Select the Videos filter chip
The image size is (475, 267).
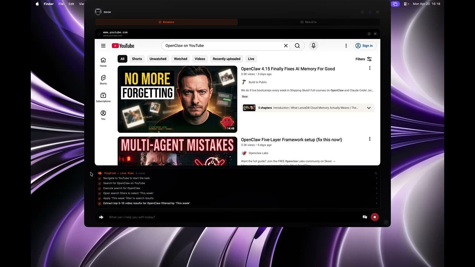[200, 59]
